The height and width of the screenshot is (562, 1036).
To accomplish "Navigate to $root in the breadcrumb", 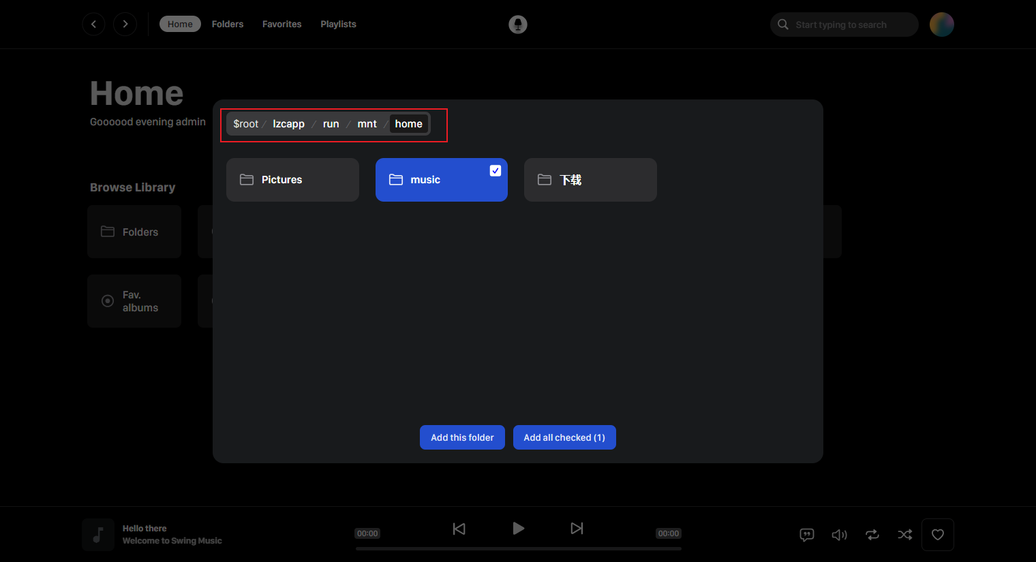I will 246,124.
